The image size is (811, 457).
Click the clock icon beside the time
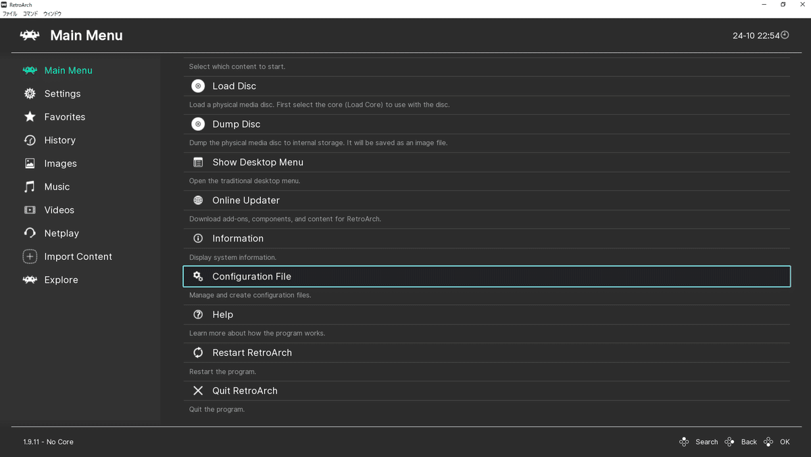[x=785, y=35]
